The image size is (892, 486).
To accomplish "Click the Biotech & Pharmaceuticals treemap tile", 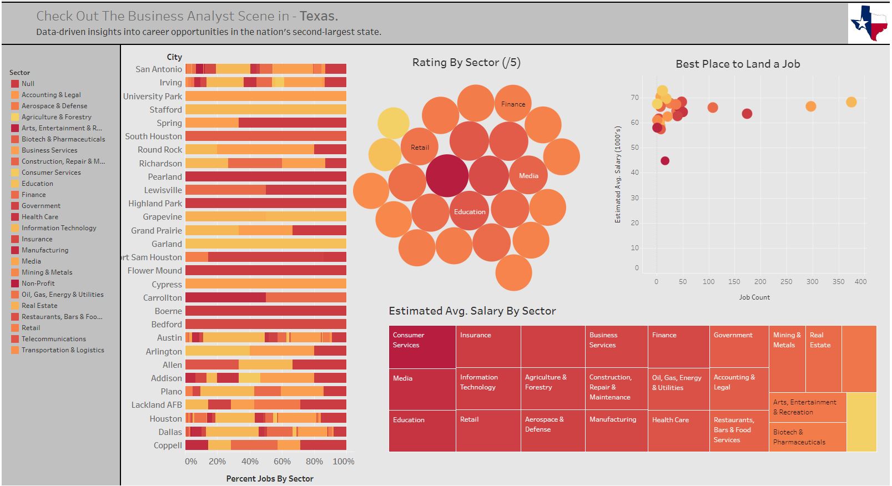I will (x=807, y=437).
